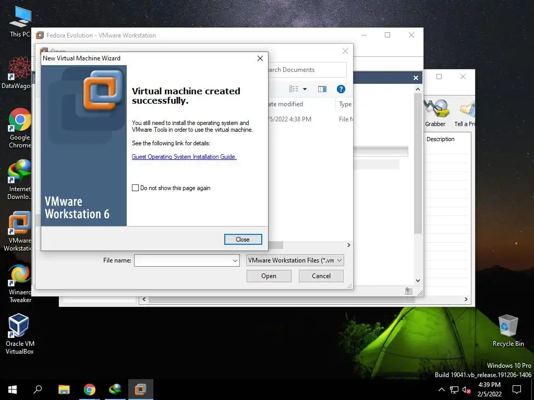Minimize the Fedora Evolution VMware window
This screenshot has height=400, width=534.
click(363, 35)
